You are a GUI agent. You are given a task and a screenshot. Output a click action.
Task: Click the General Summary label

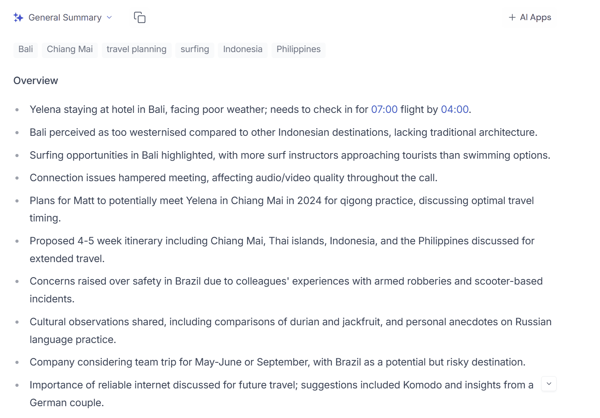65,17
